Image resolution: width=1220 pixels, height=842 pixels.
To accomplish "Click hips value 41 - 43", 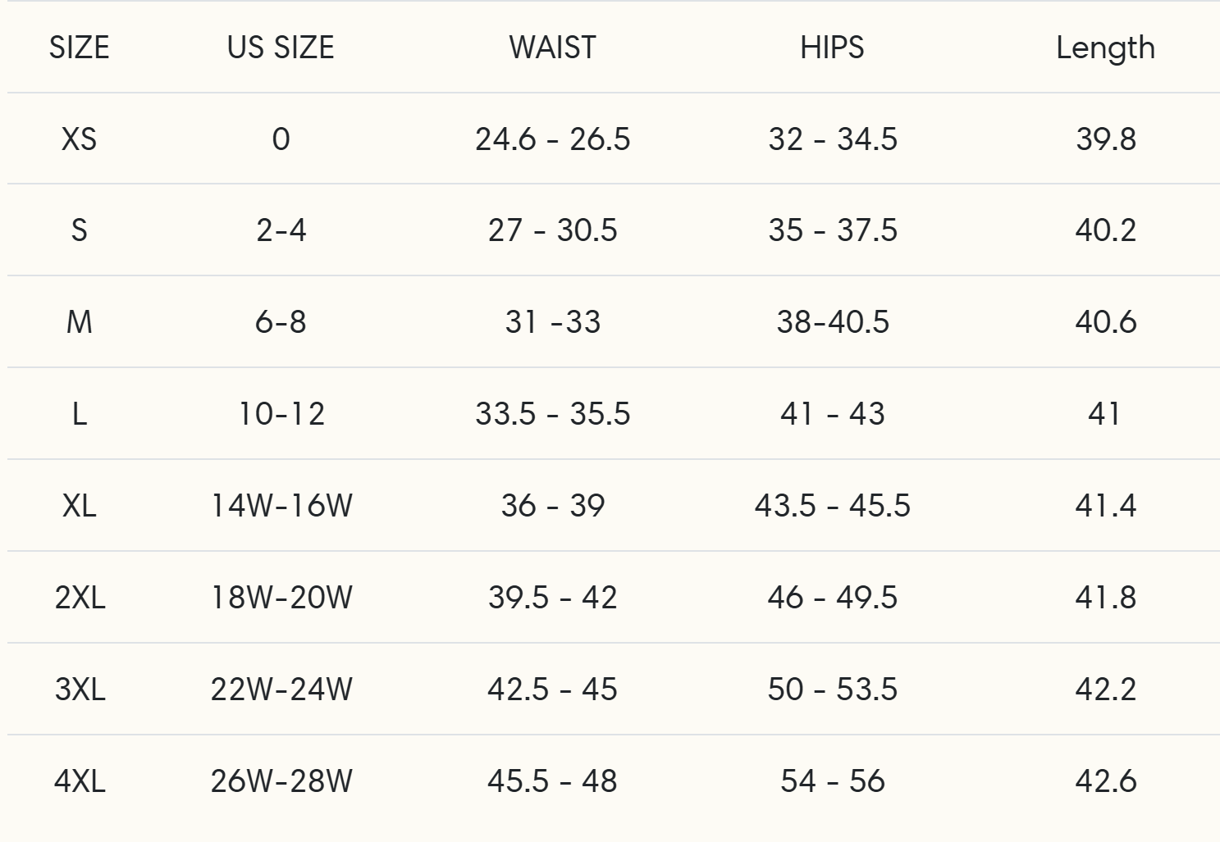I will tap(832, 414).
